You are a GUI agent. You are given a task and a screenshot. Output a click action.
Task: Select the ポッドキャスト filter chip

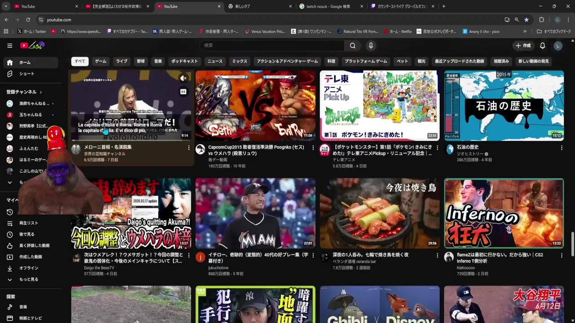coord(185,61)
